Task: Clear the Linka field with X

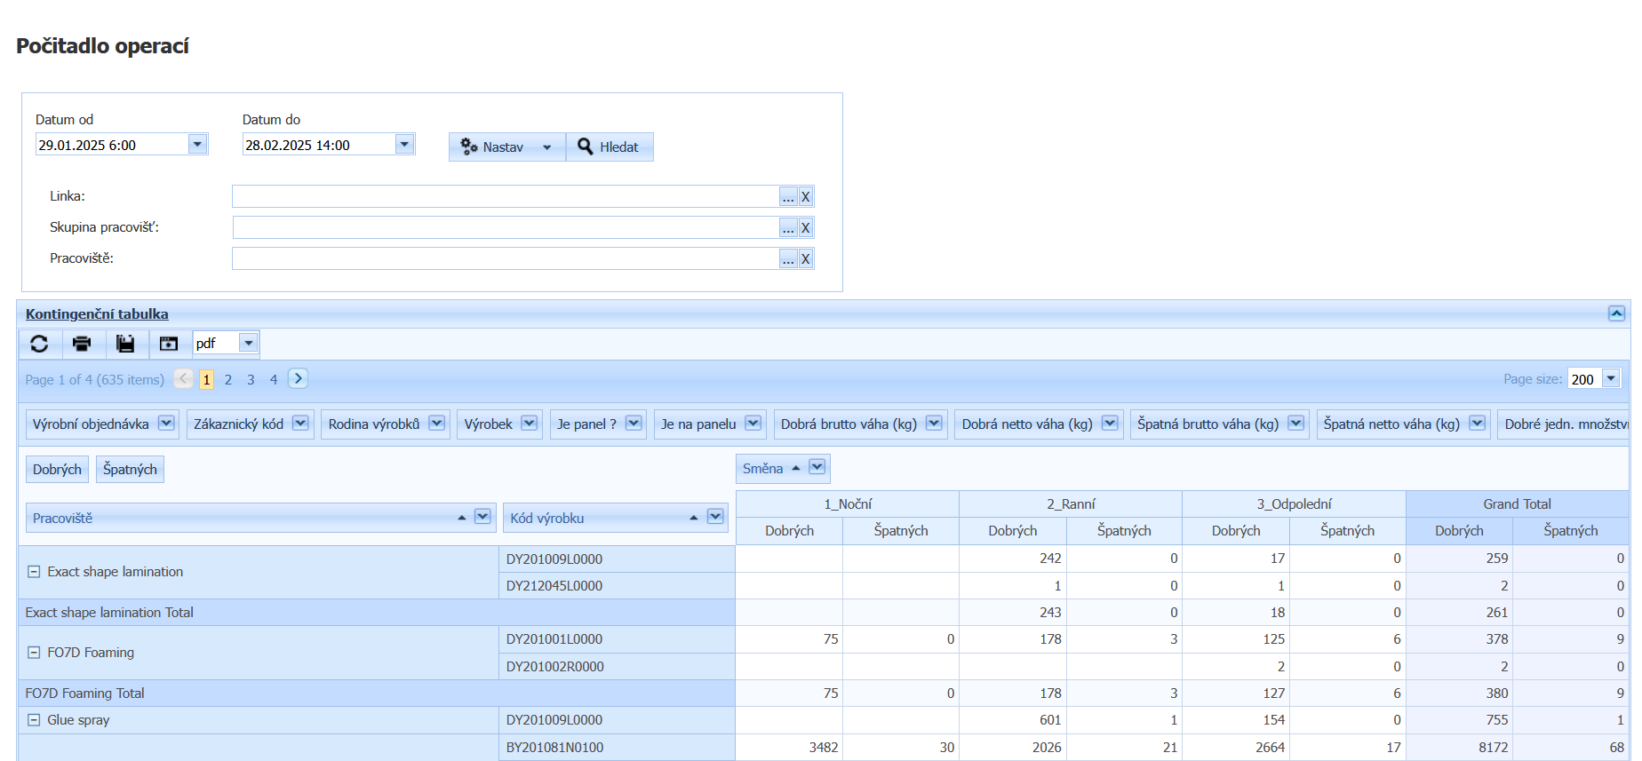Action: (805, 197)
